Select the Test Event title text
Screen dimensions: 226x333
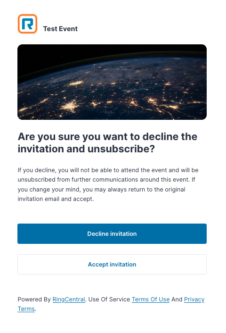click(60, 29)
